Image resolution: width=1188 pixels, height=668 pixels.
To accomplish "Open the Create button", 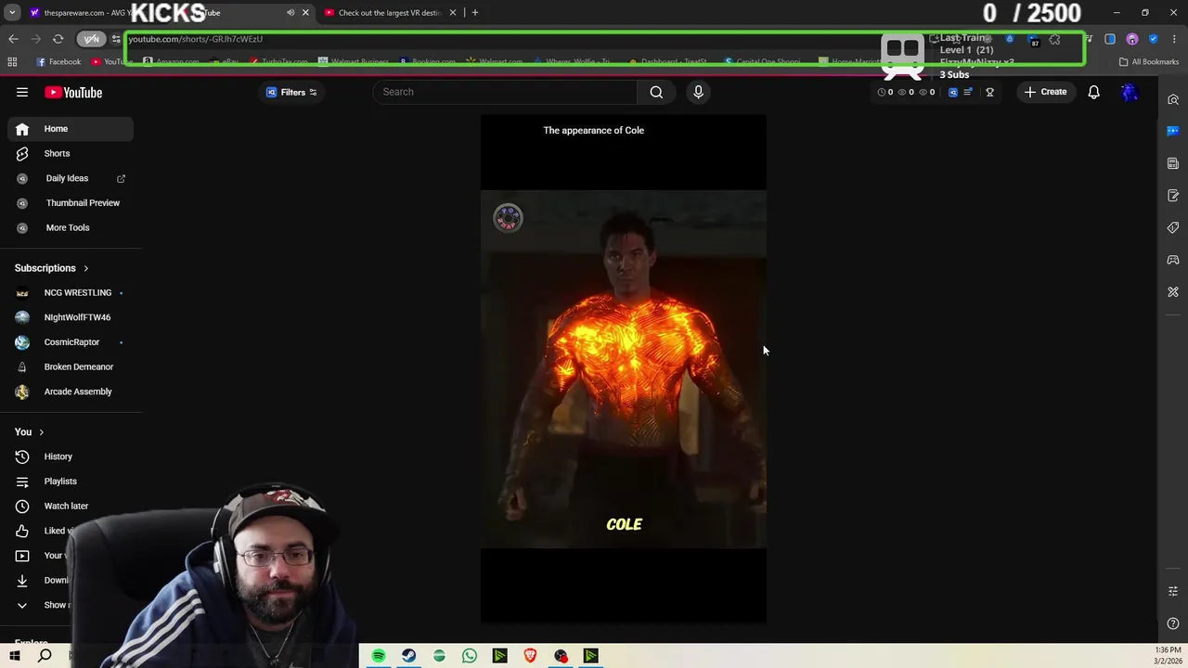I will click(x=1046, y=92).
